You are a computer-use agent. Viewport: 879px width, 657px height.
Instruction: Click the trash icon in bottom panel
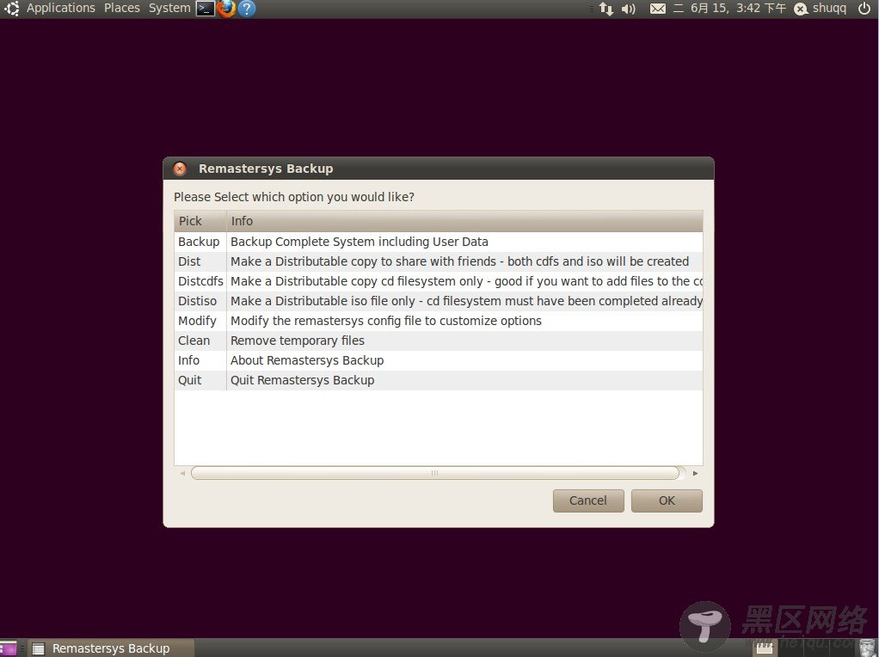tap(866, 648)
